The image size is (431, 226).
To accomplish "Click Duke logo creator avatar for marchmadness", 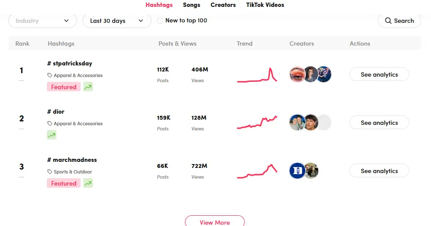I will [x=297, y=171].
